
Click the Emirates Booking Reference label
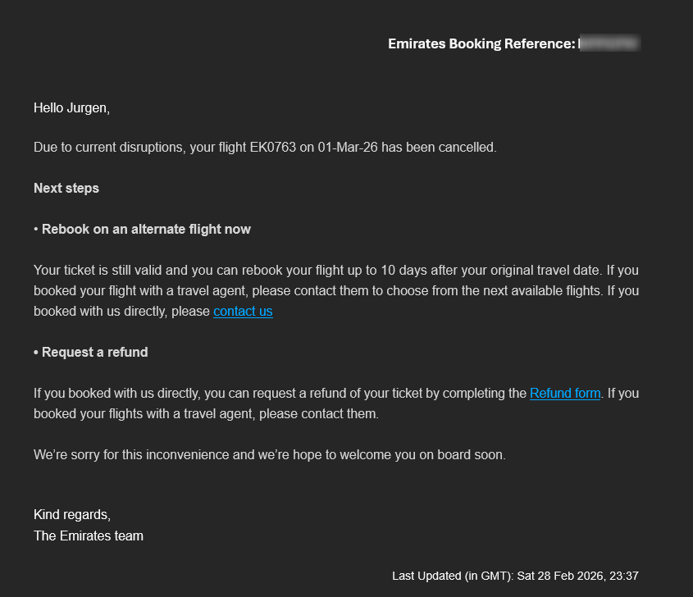[x=481, y=44]
